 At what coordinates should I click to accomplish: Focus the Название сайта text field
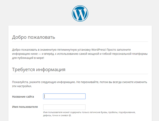pos(64,96)
